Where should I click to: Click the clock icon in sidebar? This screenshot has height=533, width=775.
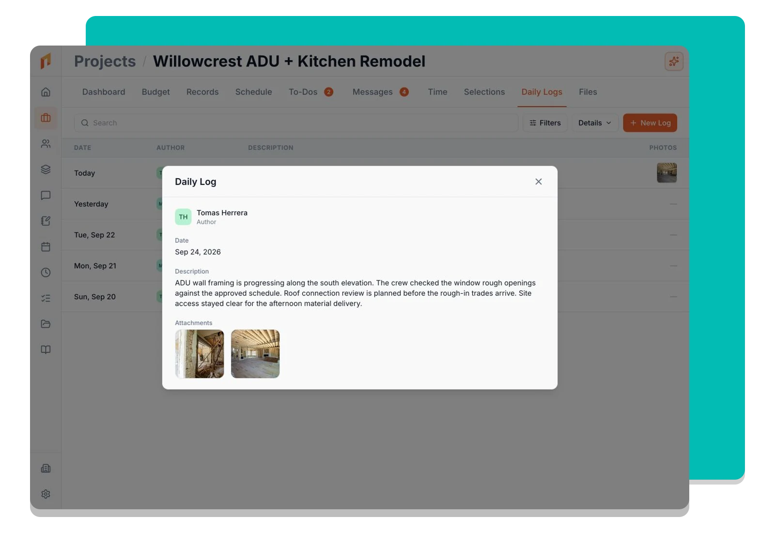point(46,272)
